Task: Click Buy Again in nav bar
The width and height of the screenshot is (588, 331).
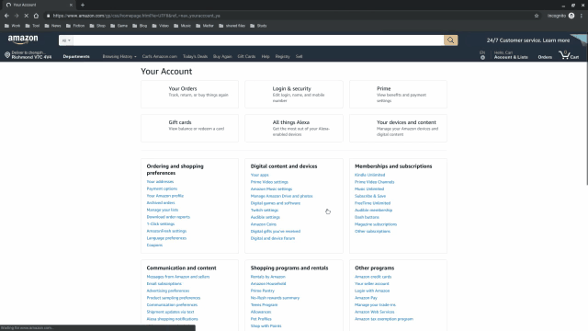Action: coord(222,57)
